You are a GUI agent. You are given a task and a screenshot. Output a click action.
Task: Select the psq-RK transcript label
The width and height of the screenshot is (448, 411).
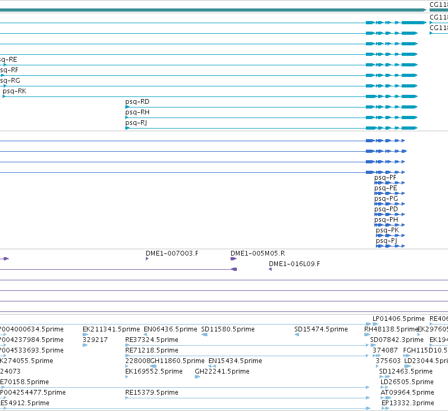[x=14, y=91]
